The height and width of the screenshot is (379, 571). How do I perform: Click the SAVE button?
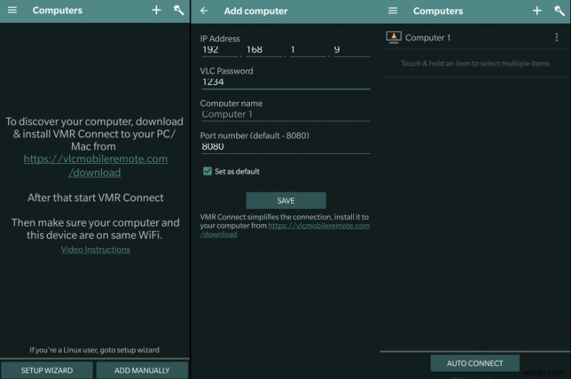click(286, 201)
